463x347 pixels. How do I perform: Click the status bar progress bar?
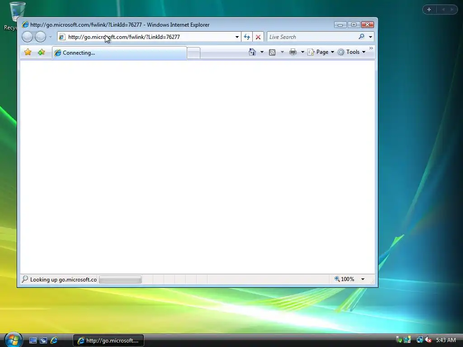120,279
